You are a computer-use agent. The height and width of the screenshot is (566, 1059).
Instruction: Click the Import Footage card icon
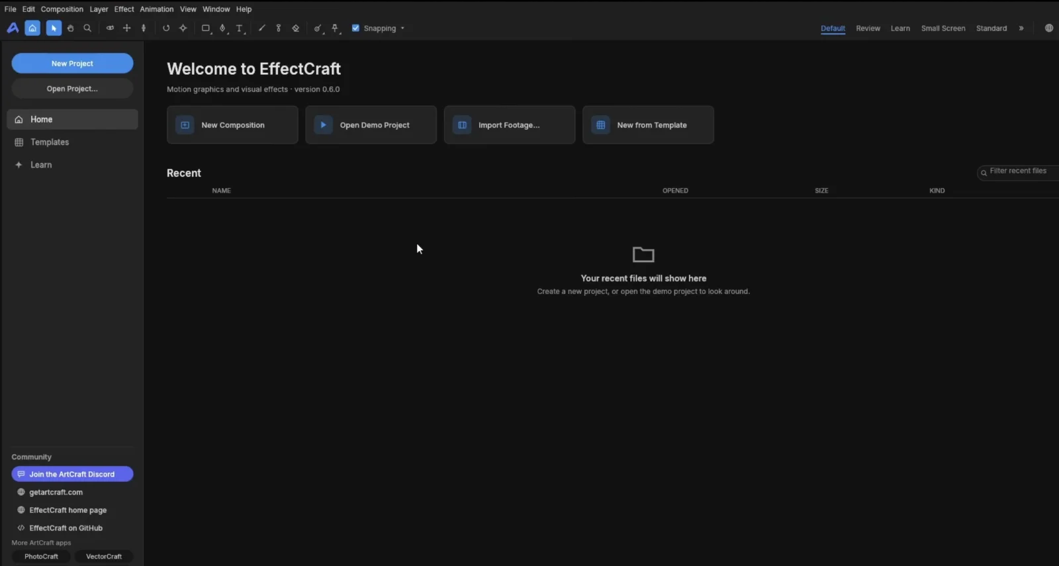(462, 124)
